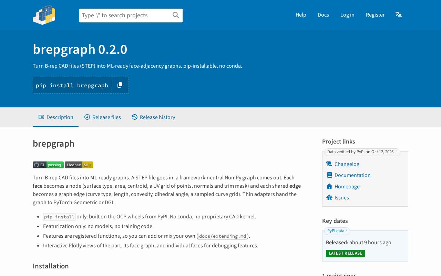This screenshot has width=441, height=276.
Task: Copy pip install command to clipboard
Action: pos(120,85)
